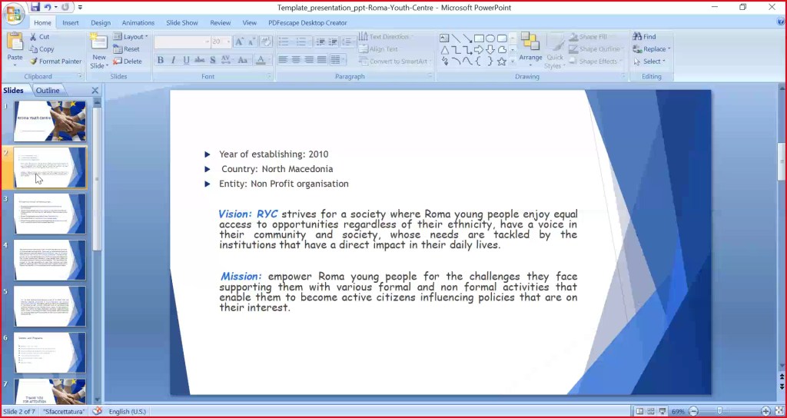Click the spell check icon in status bar
This screenshot has width=787, height=418.
(98, 412)
